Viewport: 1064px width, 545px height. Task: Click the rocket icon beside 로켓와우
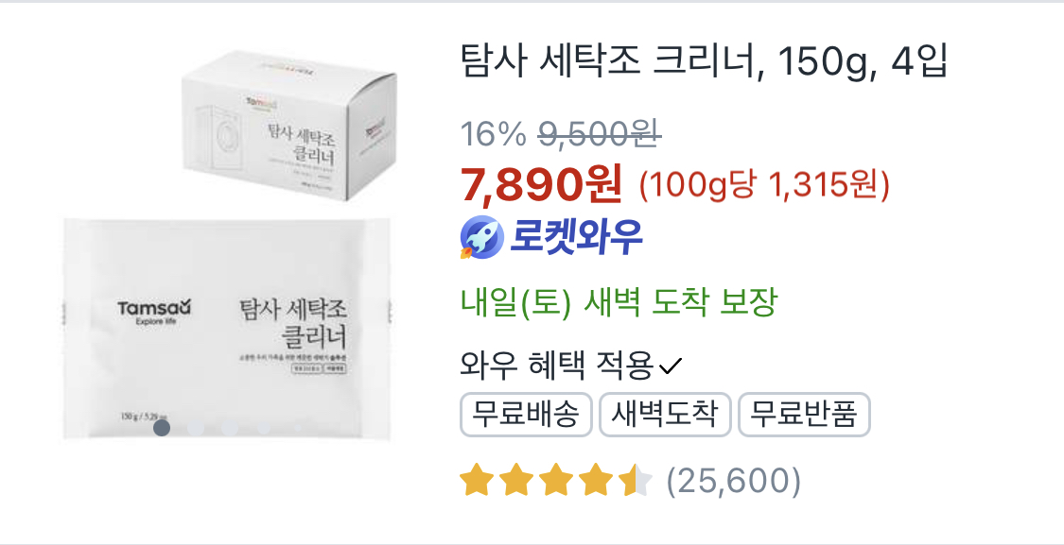[481, 238]
